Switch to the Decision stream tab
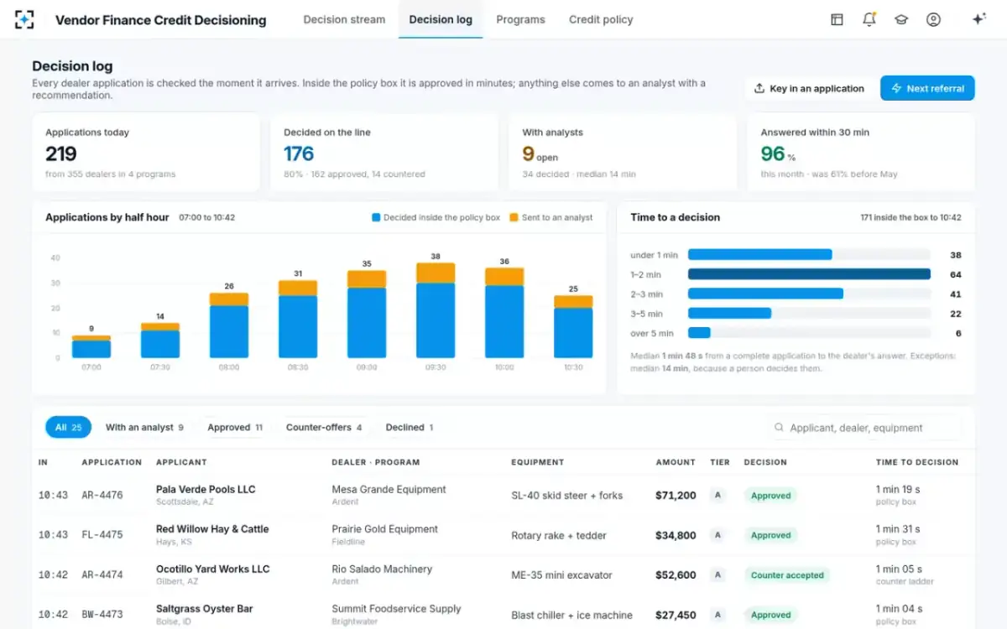1007x629 pixels. 344,19
